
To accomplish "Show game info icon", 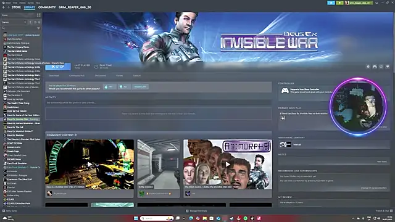I will (381, 67).
